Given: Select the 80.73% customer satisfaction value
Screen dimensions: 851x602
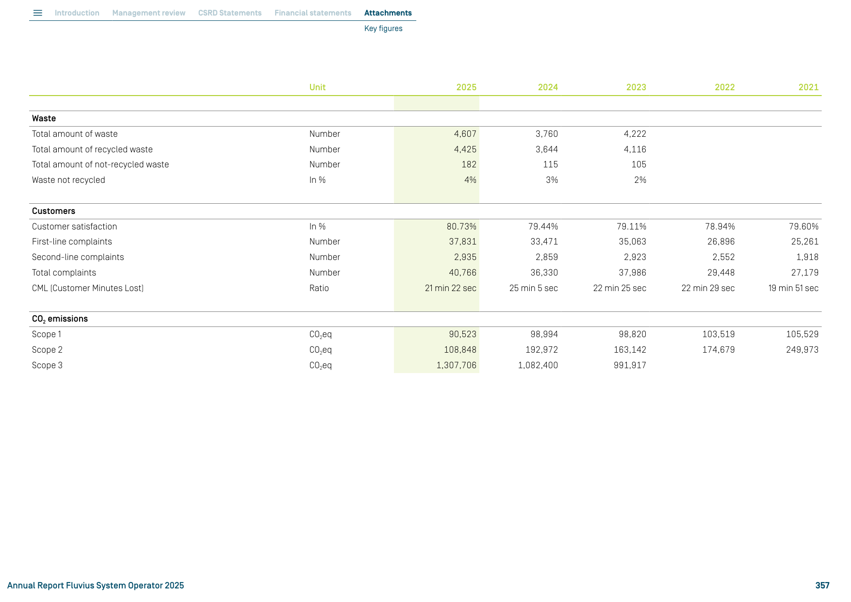Looking at the screenshot, I should point(461,227).
